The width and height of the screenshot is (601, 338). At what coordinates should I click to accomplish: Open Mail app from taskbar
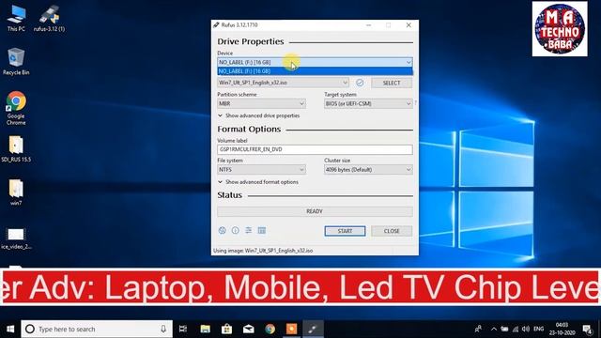click(248, 329)
